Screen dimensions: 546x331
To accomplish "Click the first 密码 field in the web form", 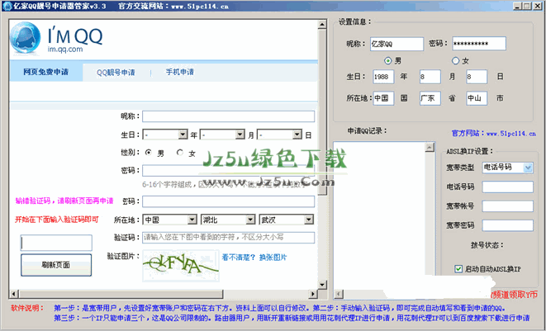I will click(228, 171).
